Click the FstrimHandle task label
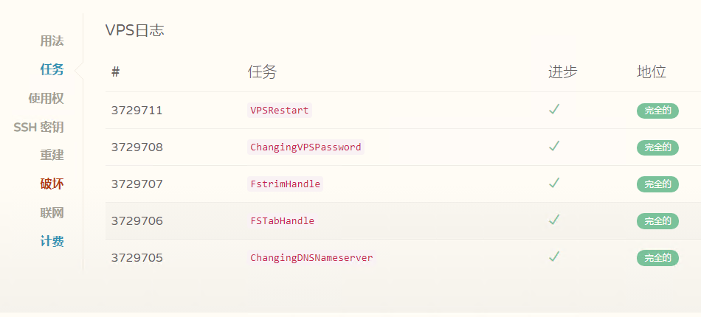The width and height of the screenshot is (701, 317). [x=286, y=184]
